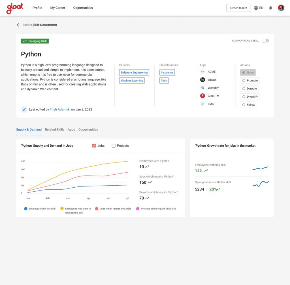This screenshot has height=285, width=290.
Task: Uncheck the Jobs checkbox
Action: click(94, 146)
